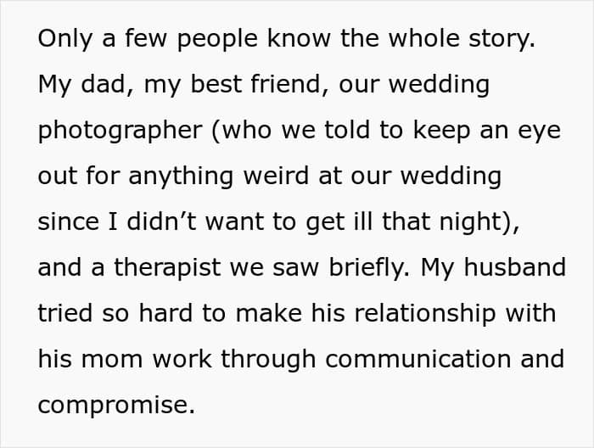Image resolution: width=594 pixels, height=448 pixels.
Task: Click the word "photographer" in the text
Action: point(120,131)
